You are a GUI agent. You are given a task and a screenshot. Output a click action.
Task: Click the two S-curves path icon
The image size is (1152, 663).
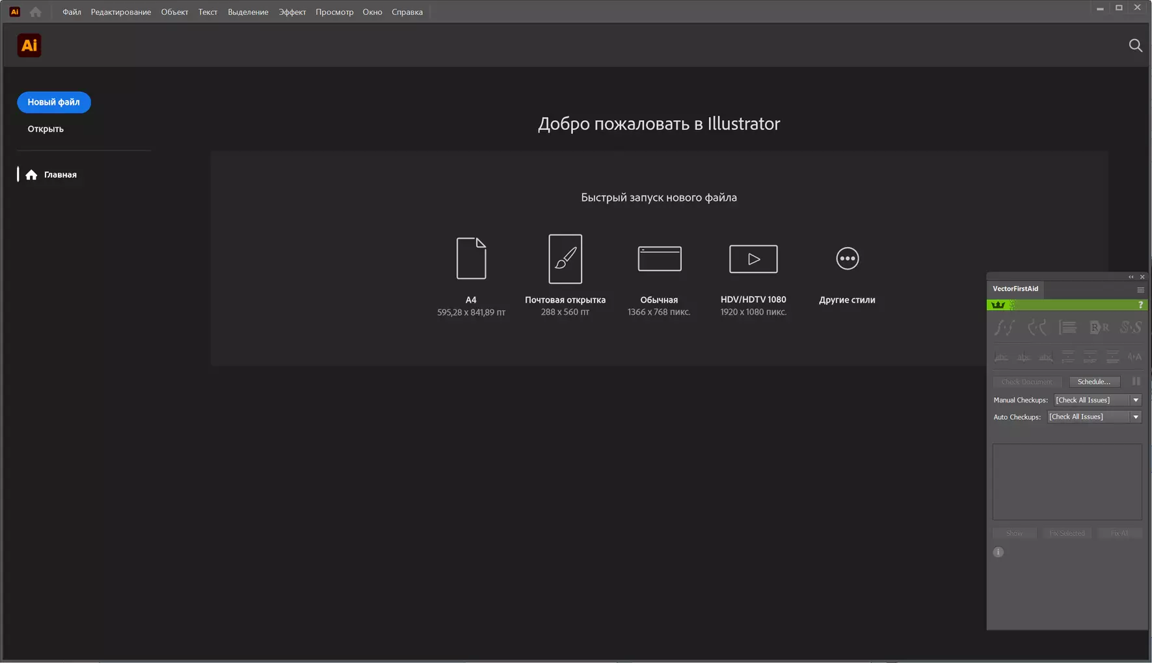click(1004, 328)
